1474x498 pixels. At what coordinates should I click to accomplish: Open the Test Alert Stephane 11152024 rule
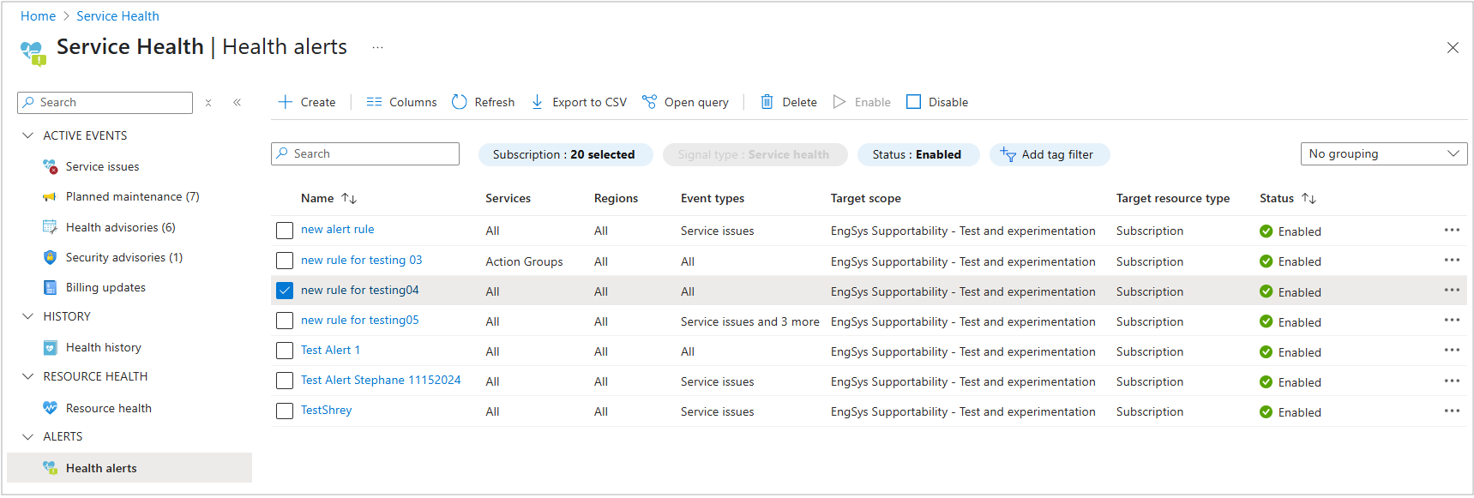pos(381,380)
